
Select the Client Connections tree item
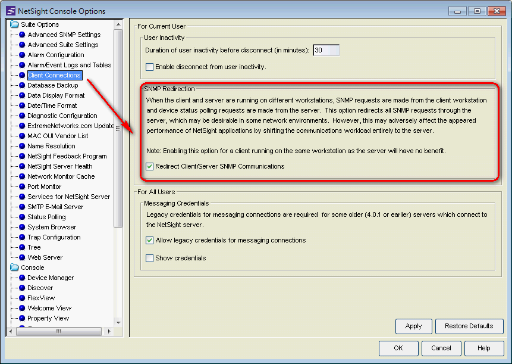[x=54, y=75]
